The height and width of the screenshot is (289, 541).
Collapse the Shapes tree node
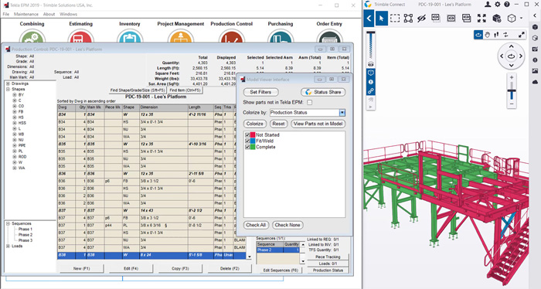click(8, 90)
